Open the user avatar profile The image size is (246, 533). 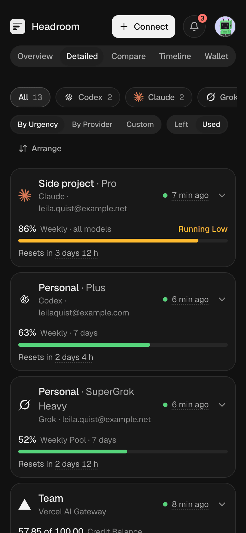[x=225, y=27]
